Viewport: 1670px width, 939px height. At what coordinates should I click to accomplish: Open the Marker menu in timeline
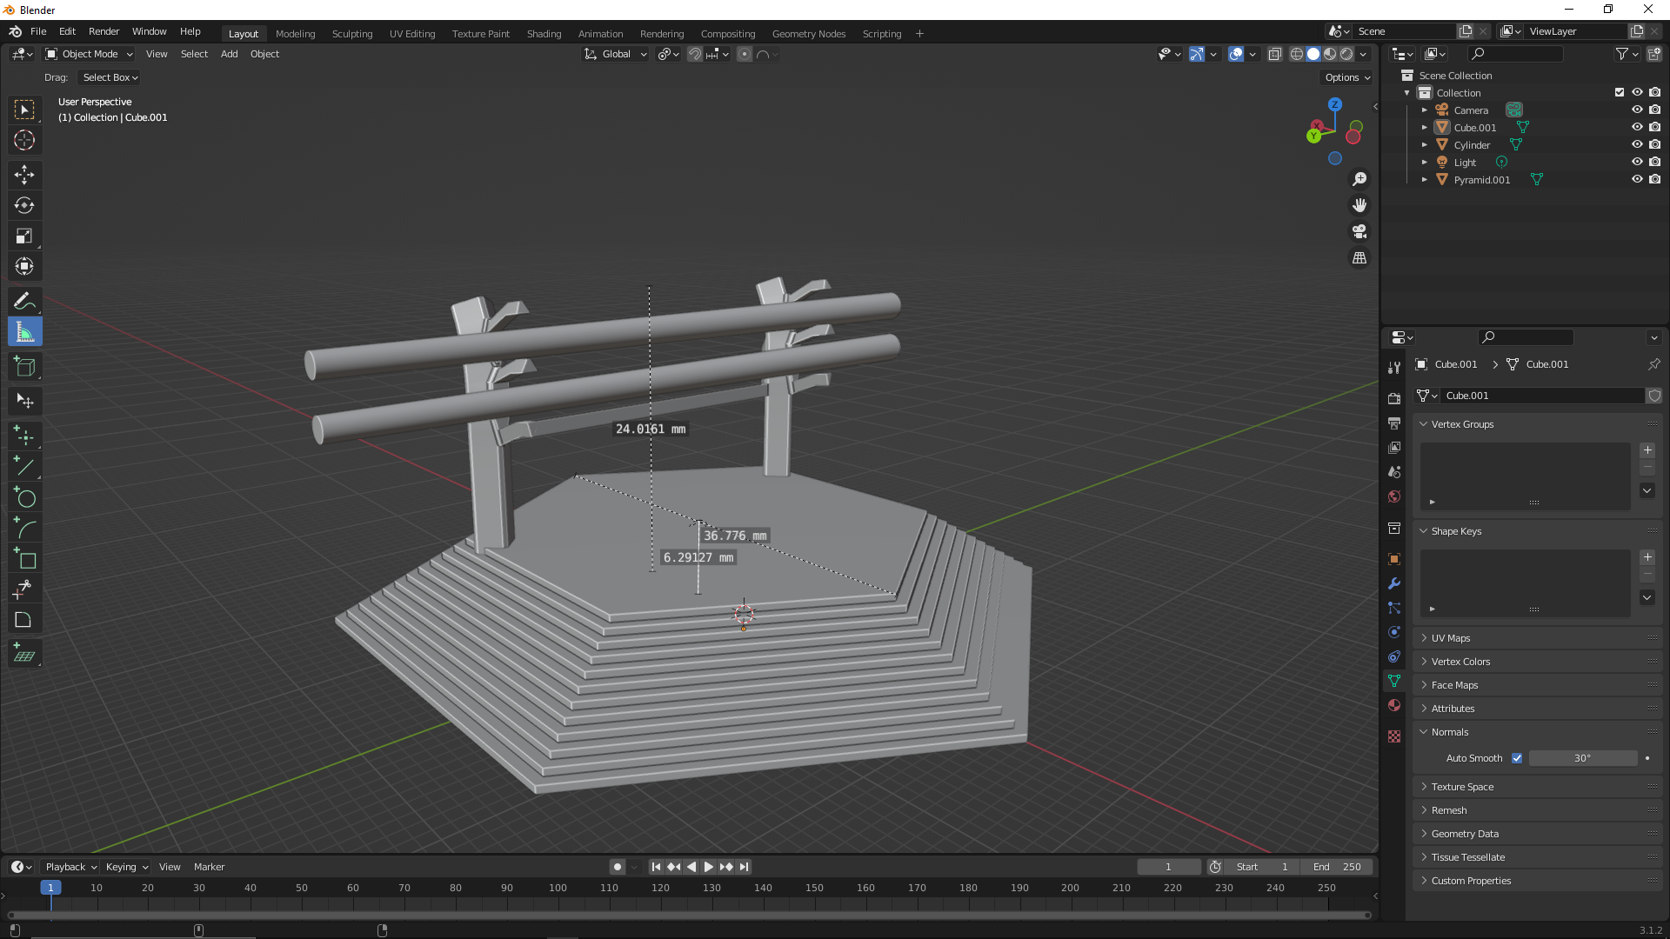pyautogui.click(x=209, y=867)
